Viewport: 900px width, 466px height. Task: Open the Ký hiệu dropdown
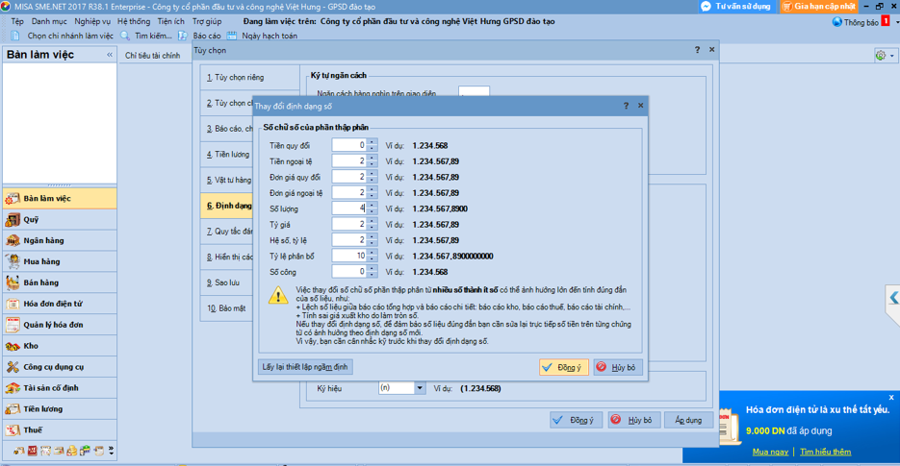[420, 388]
